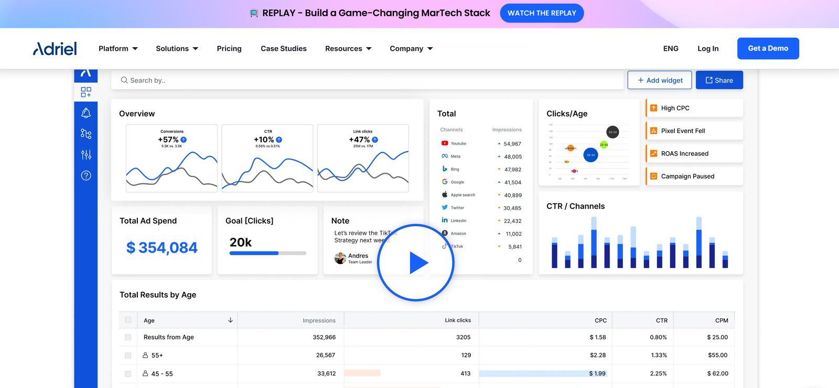The image size is (839, 388).
Task: Click the CTR info badge icon
Action: click(279, 140)
